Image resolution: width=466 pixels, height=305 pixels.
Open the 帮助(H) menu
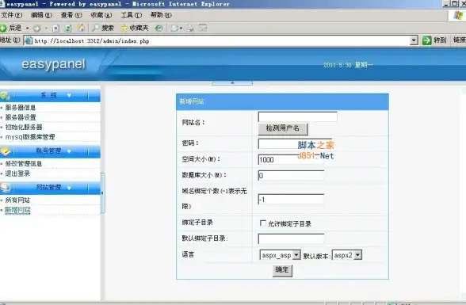pyautogui.click(x=161, y=15)
